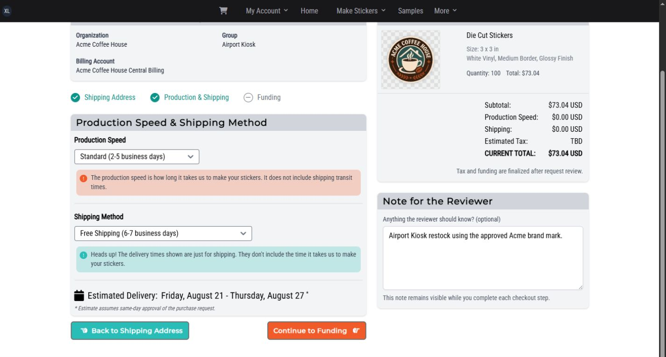Click the teal info icon in shipping notice
Viewport: 666px width, 357px height.
pos(83,255)
